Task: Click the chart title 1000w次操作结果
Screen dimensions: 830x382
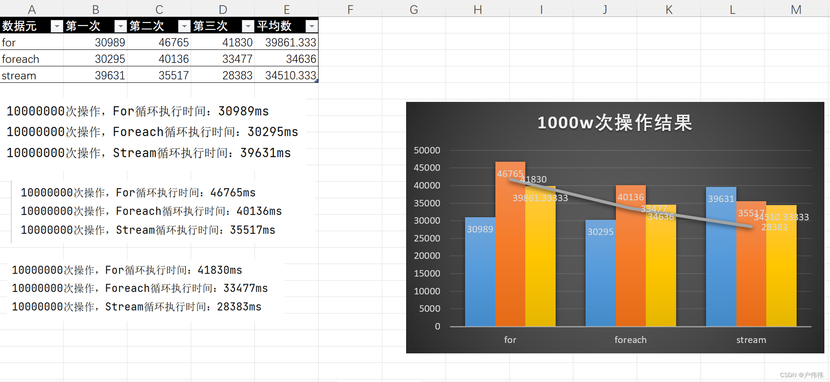Action: [615, 123]
